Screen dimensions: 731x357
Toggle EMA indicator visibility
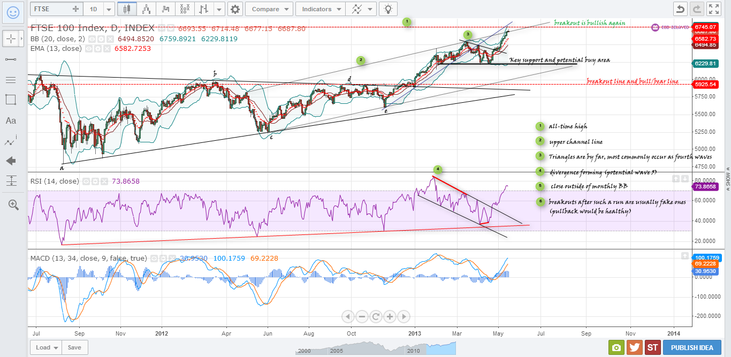pos(89,48)
